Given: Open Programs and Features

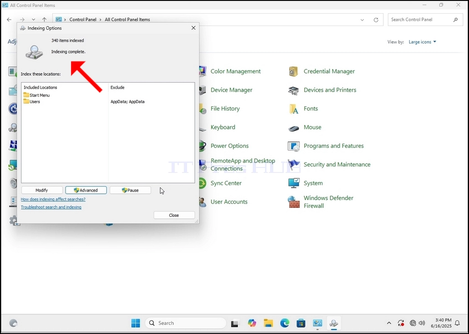Looking at the screenshot, I should [334, 146].
